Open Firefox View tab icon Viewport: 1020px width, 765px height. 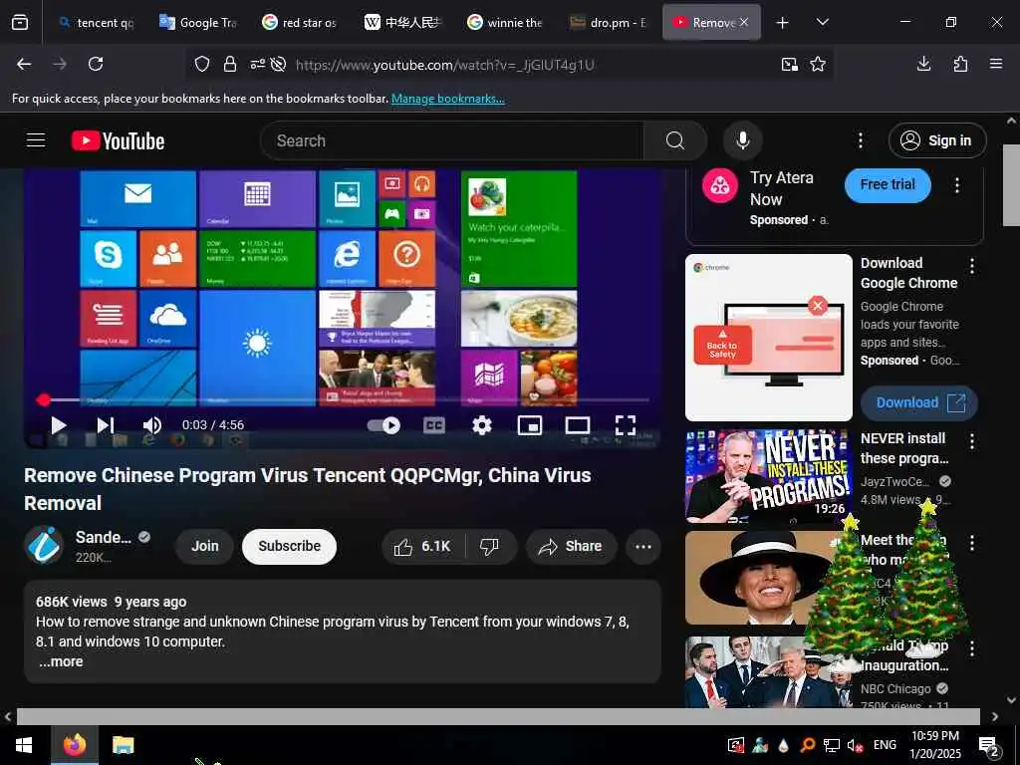(x=20, y=22)
